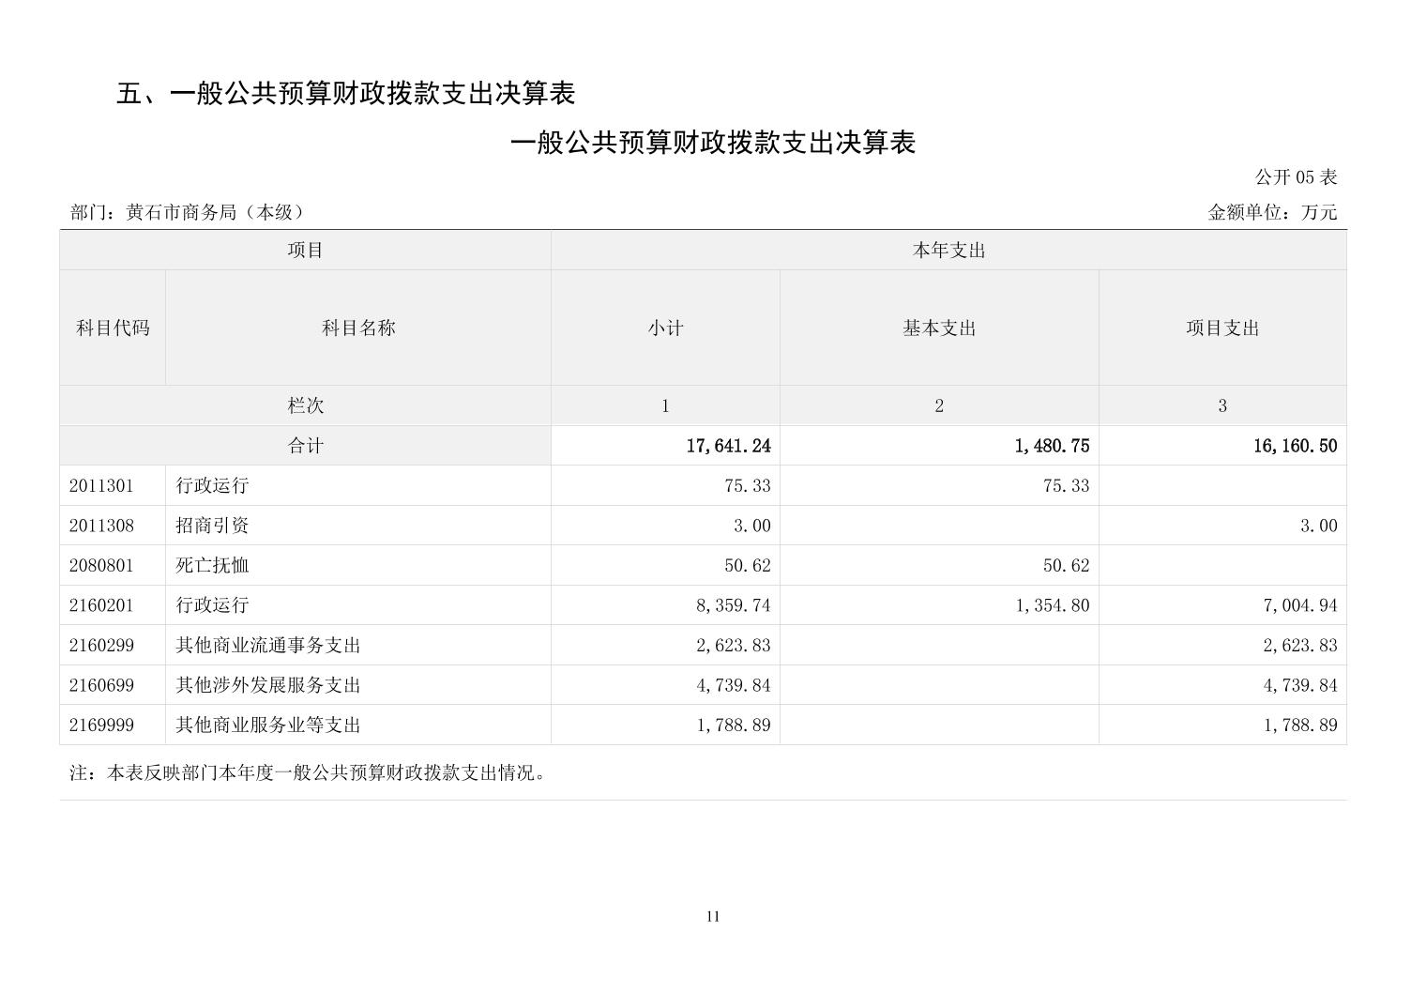Select the total 项目支出 value 16,160.50

(x=1295, y=446)
